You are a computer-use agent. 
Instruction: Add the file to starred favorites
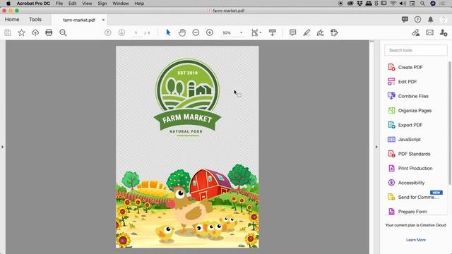(22, 32)
